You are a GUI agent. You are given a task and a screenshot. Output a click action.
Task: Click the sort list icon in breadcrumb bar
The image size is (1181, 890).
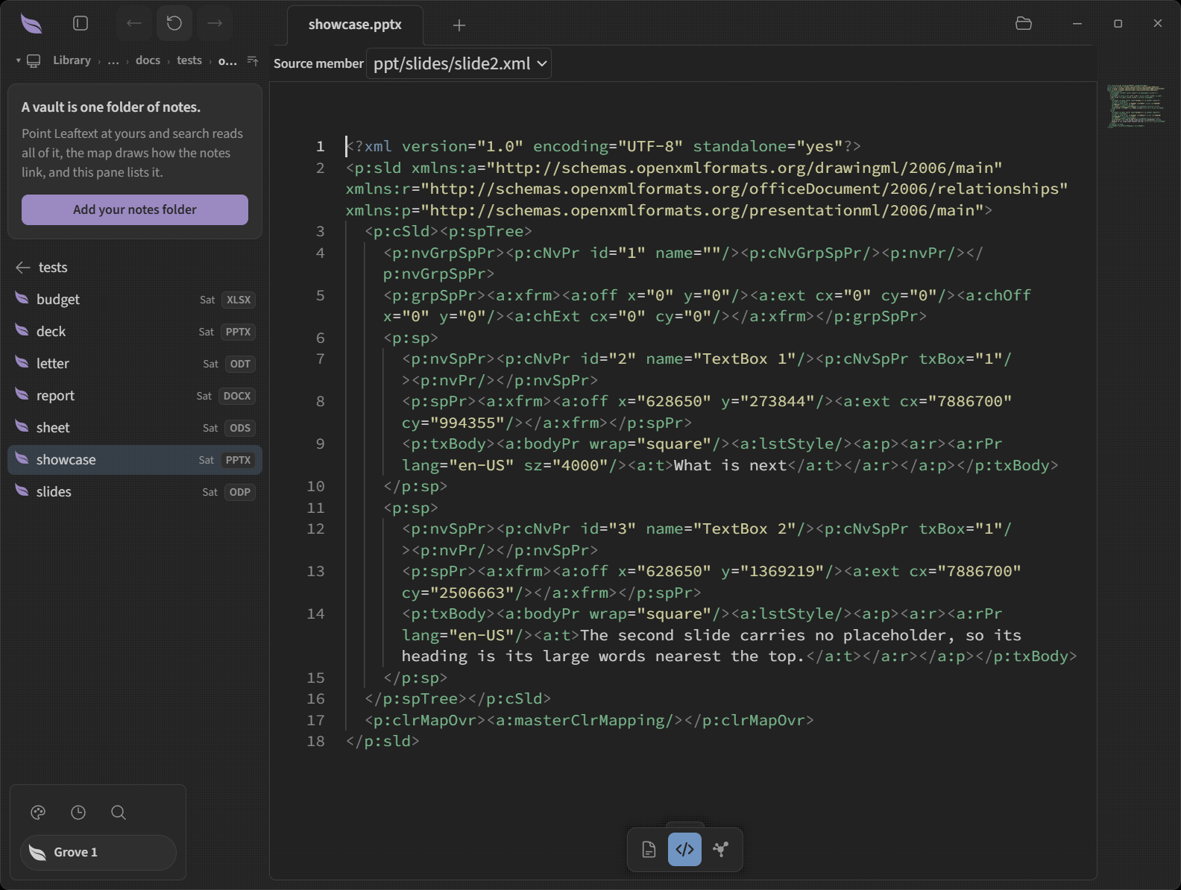(x=253, y=60)
